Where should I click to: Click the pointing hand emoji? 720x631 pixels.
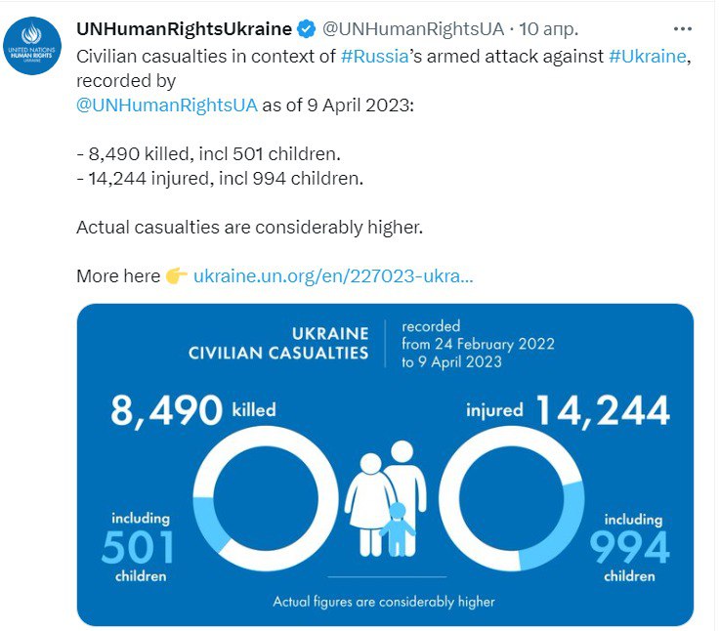177,276
